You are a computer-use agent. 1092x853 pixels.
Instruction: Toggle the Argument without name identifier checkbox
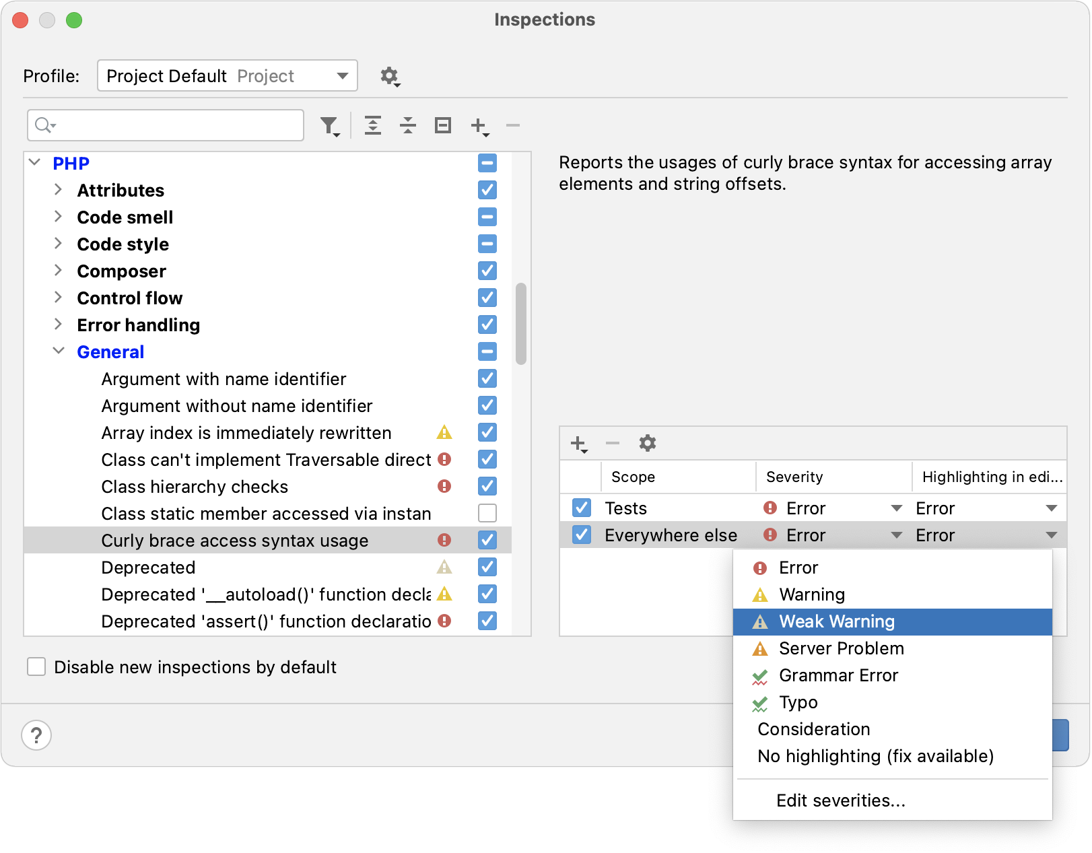tap(487, 405)
